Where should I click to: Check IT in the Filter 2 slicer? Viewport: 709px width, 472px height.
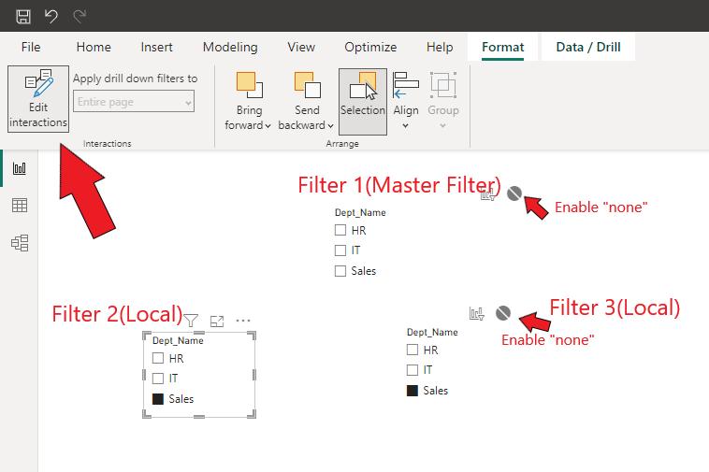pos(158,378)
